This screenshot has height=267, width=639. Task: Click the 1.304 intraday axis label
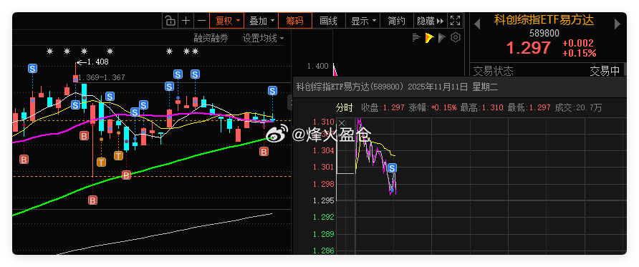pyautogui.click(x=323, y=150)
